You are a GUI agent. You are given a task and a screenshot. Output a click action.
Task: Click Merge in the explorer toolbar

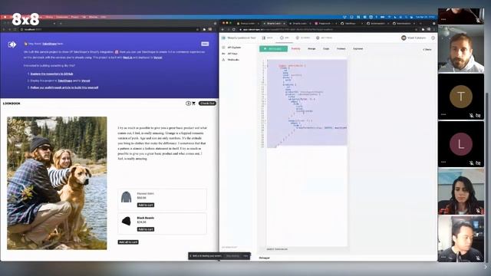311,49
